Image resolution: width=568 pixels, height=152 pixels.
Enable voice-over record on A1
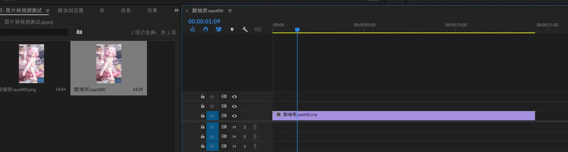(255, 127)
